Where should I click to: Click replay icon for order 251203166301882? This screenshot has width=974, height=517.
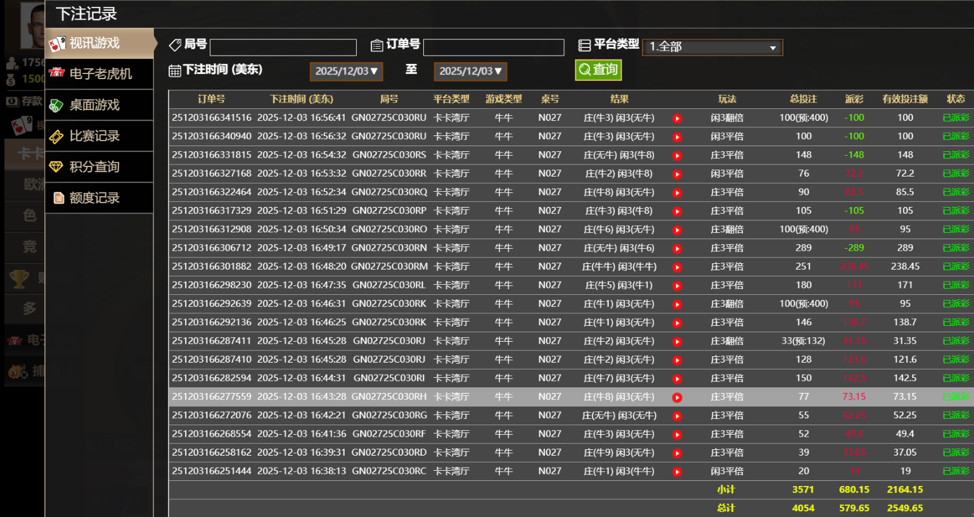[677, 267]
